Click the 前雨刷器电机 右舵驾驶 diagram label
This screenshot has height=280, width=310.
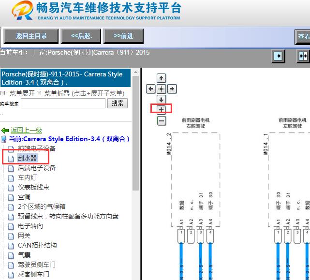195,123
